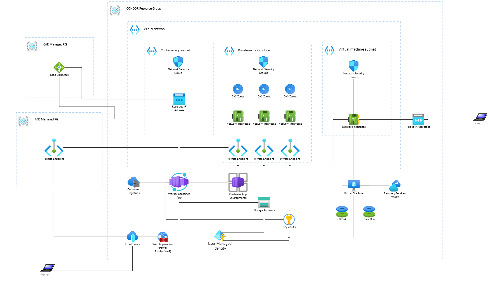Select the Load Balancers icon
This screenshot has width=489, height=297.
(x=59, y=67)
